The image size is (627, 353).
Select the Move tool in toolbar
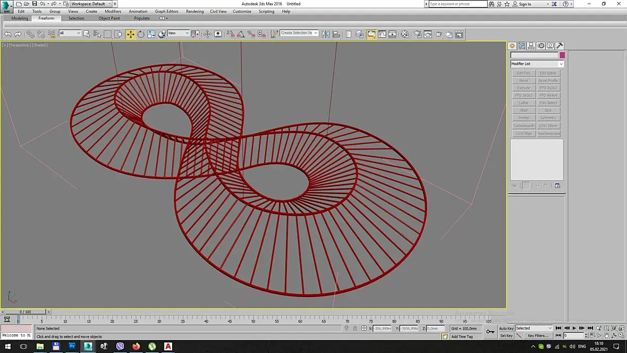coord(130,34)
